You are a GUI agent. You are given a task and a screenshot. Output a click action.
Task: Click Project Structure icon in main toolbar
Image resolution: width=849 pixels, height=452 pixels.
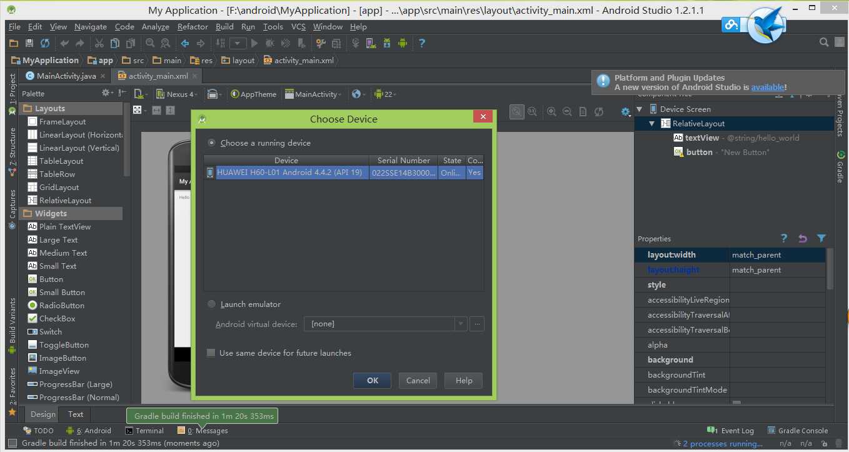point(336,43)
